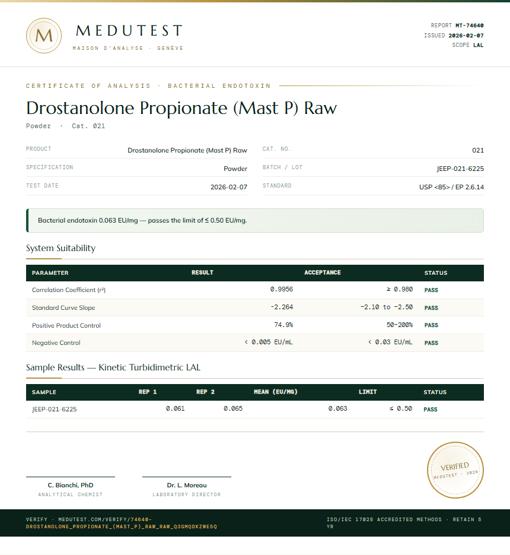Screen dimensions: 510x555
Task: Select acceptance range 50-200%
Action: (400, 325)
